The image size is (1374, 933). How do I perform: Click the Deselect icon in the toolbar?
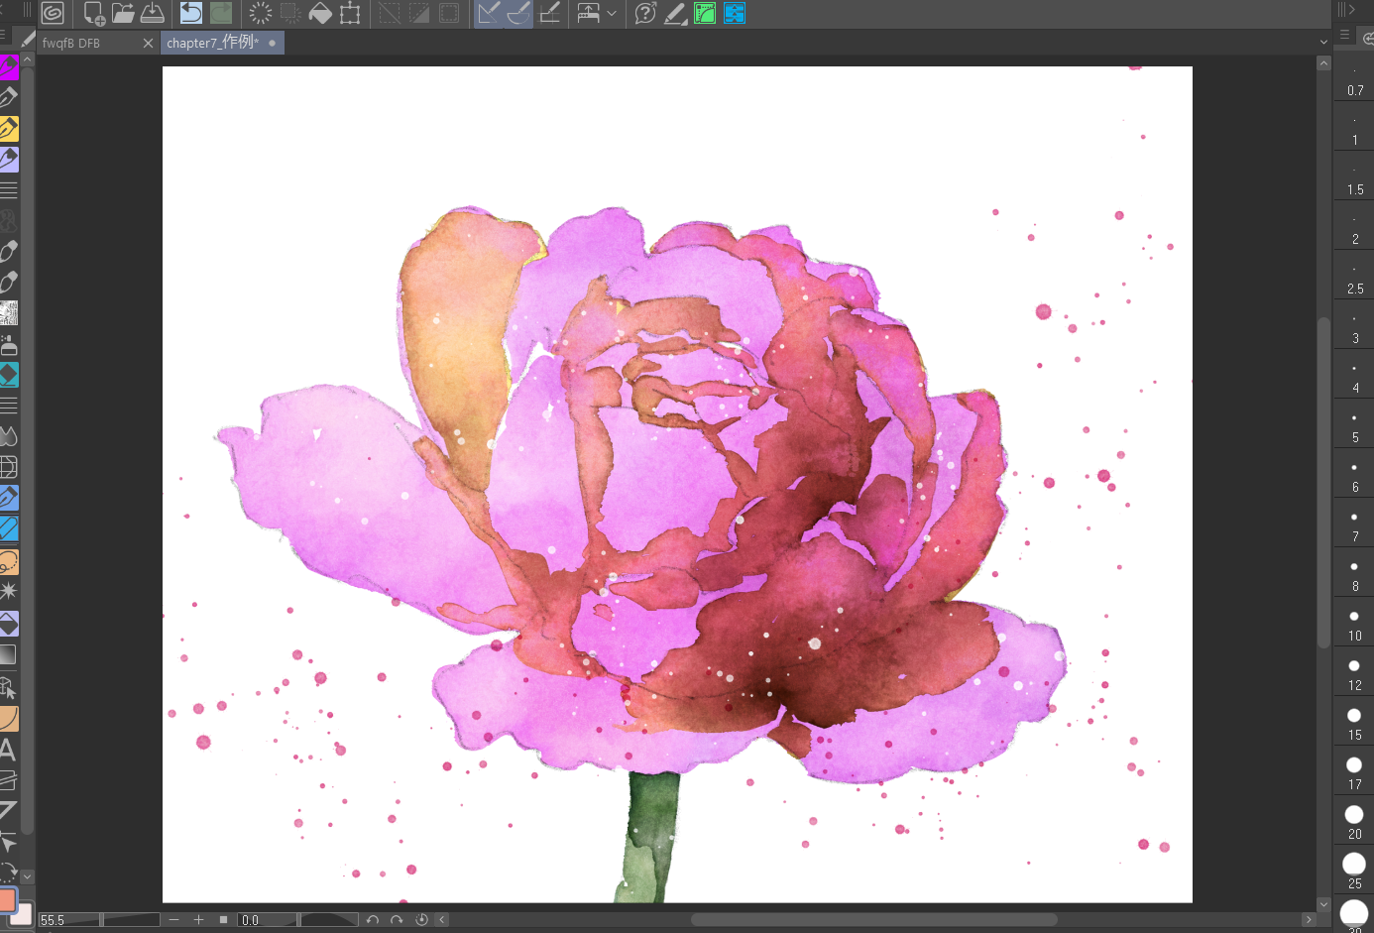point(390,13)
